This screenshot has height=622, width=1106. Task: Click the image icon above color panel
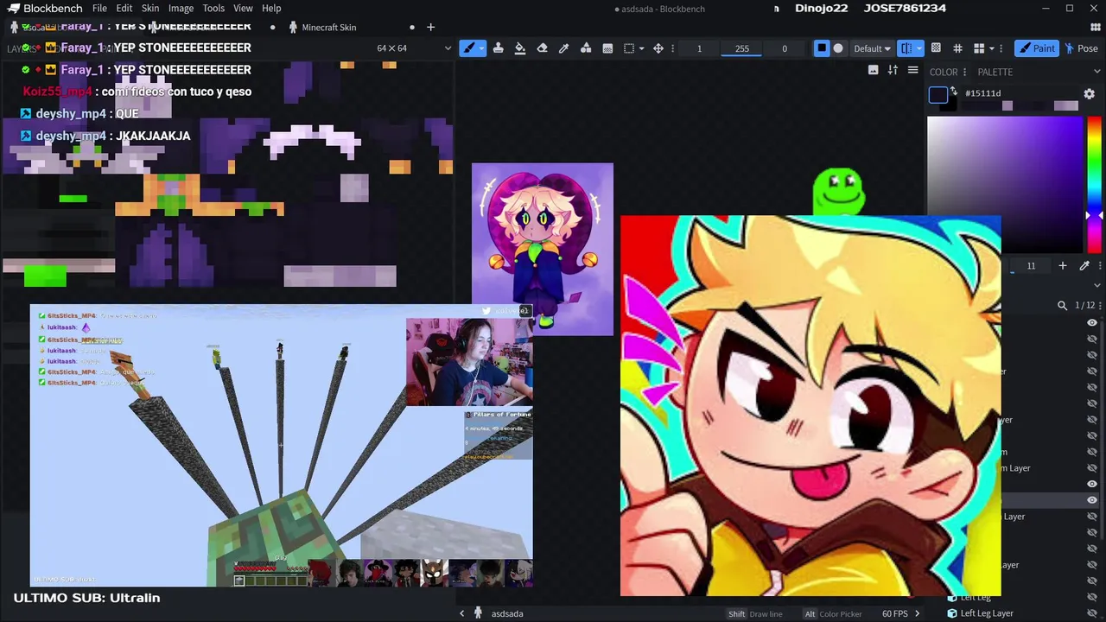(x=873, y=70)
